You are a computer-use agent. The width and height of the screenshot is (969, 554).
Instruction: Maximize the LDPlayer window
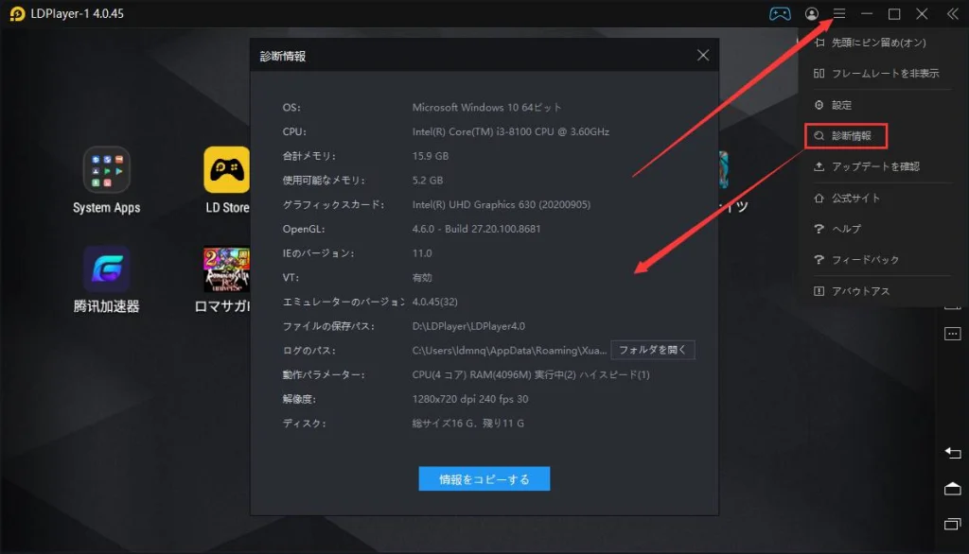tap(894, 13)
